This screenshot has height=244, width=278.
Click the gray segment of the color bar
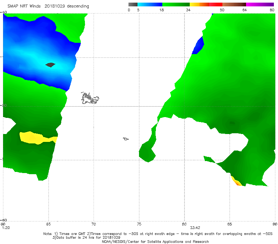133,5
